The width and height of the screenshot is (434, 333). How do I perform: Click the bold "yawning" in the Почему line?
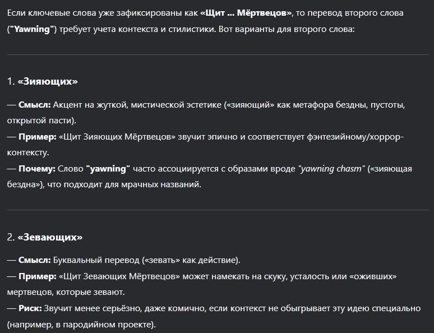tap(108, 169)
